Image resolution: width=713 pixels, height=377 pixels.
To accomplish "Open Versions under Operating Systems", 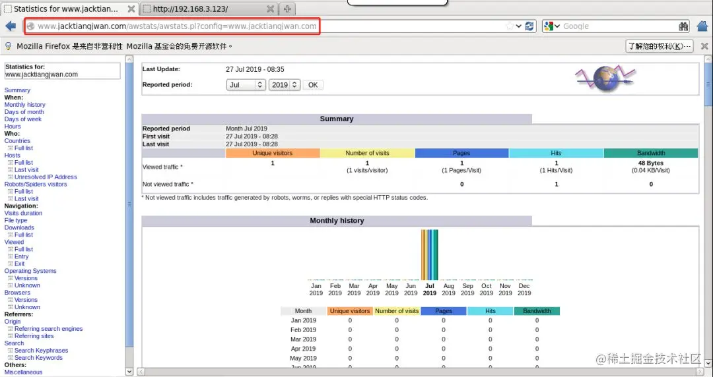I will coord(26,278).
